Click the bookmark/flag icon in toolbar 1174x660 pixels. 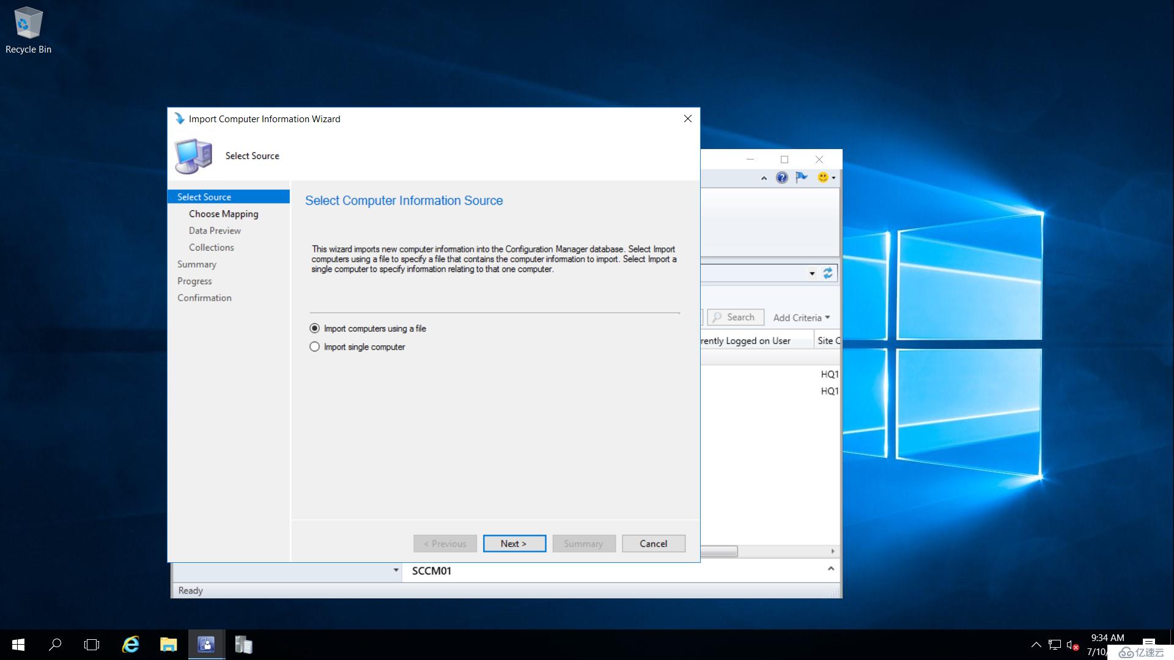point(802,177)
